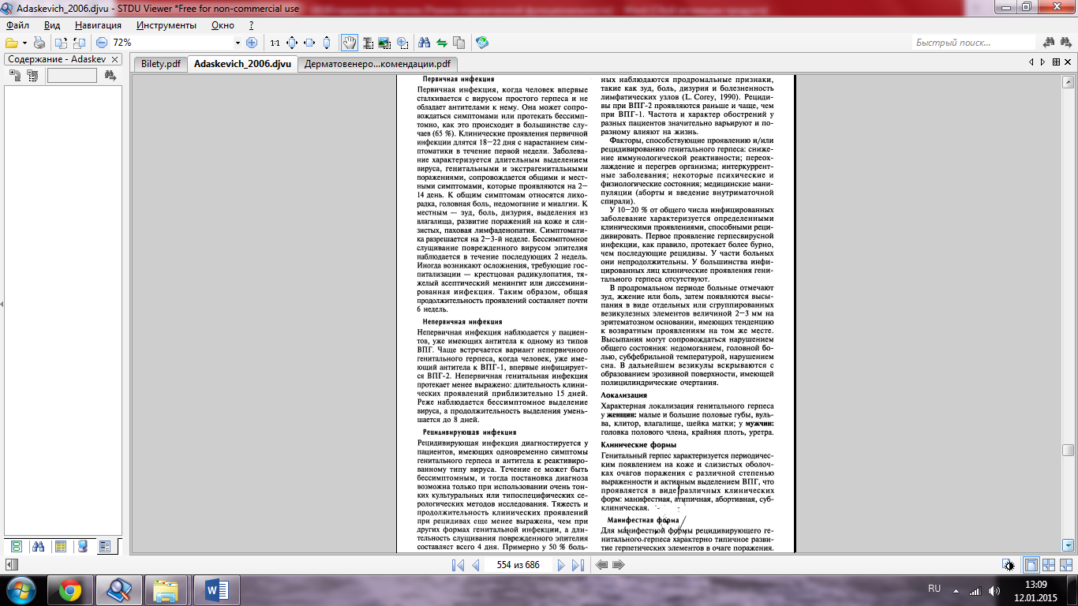Open the Инструменты menu

tap(166, 24)
